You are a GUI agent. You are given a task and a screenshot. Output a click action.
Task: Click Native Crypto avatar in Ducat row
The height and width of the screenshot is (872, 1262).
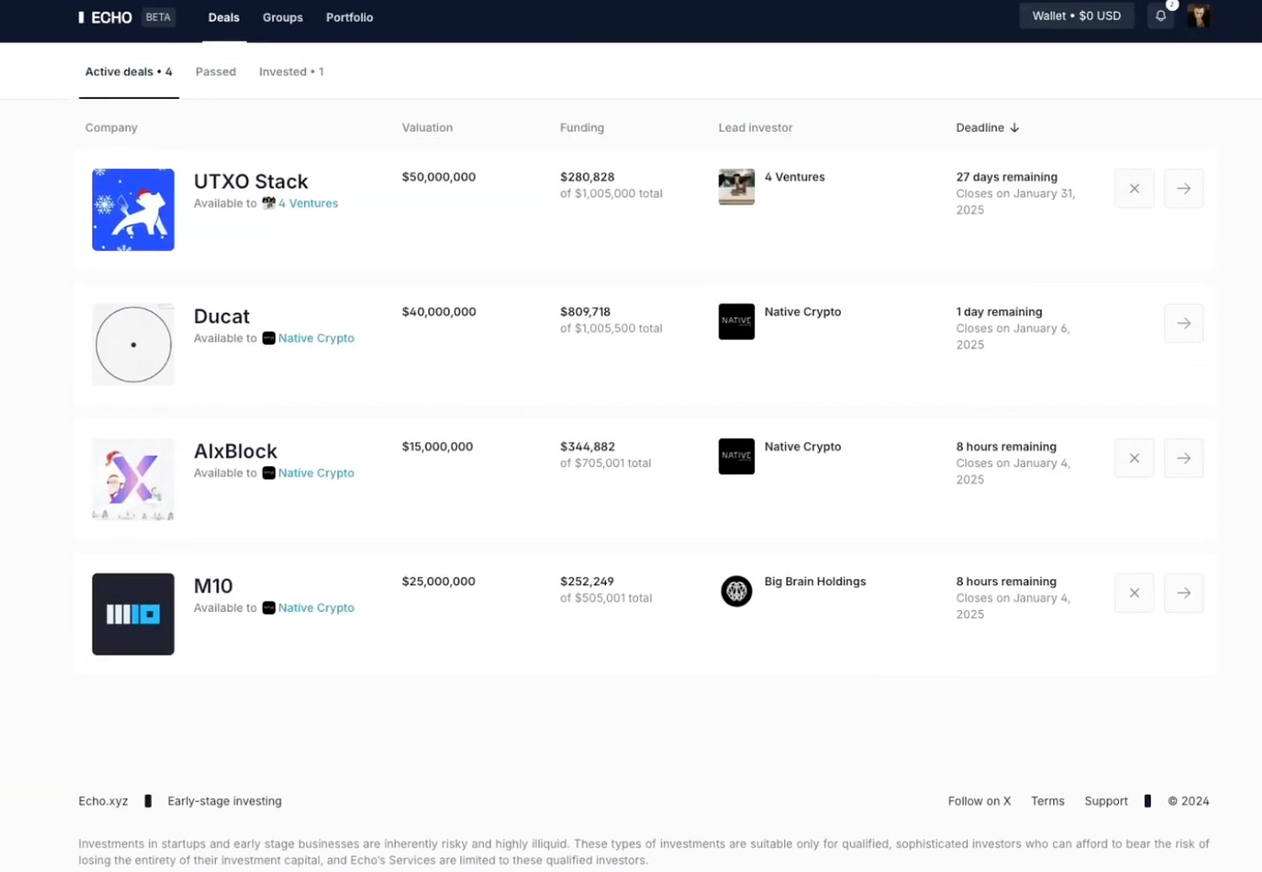(737, 322)
